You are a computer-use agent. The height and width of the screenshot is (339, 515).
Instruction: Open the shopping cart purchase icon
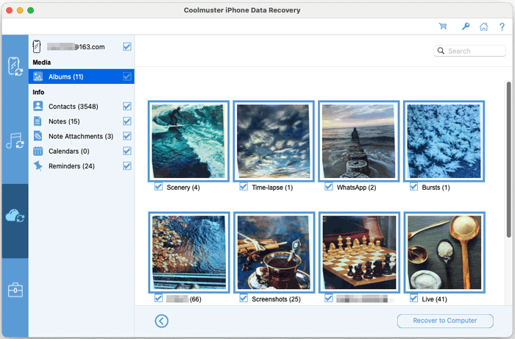[443, 26]
